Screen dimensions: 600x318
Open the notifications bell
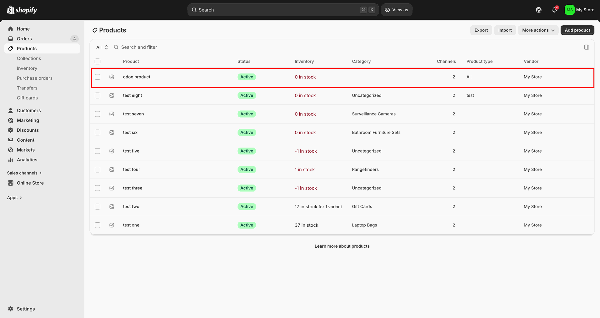tap(554, 10)
